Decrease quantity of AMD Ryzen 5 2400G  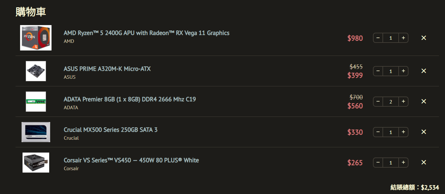click(378, 38)
